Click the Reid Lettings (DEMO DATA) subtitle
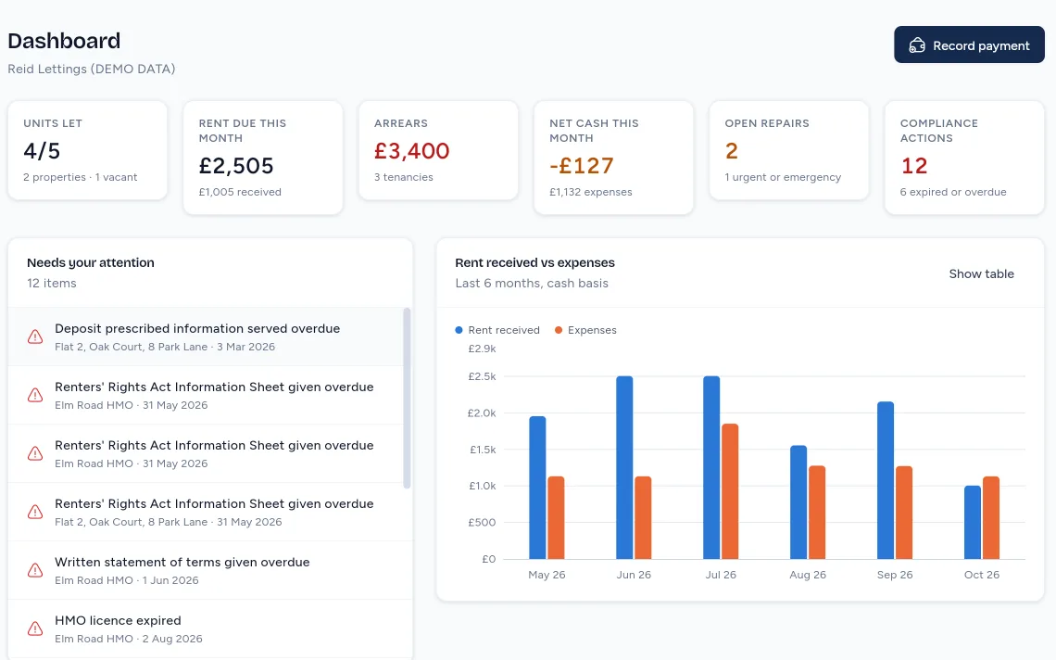 coord(92,69)
